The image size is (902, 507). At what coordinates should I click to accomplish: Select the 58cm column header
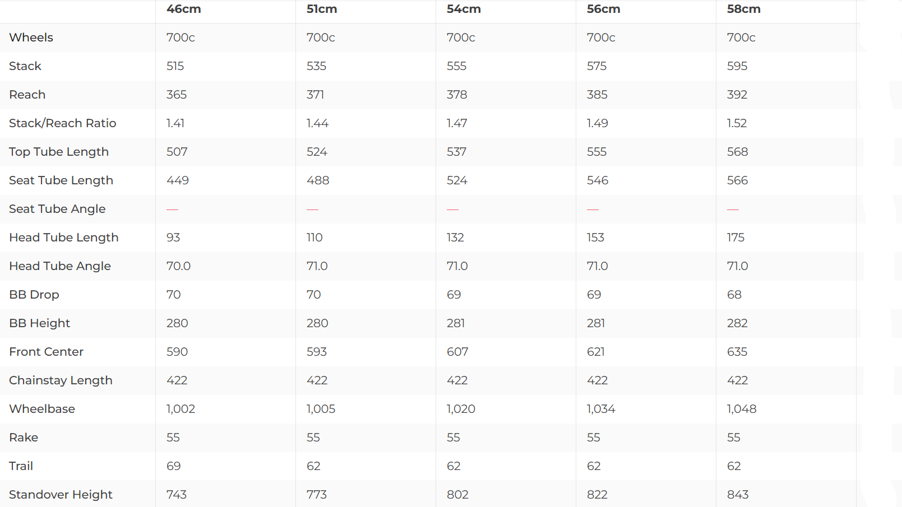click(x=743, y=9)
